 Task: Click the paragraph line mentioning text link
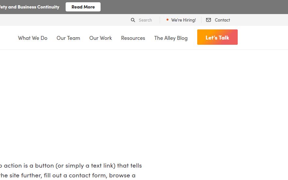coord(71,166)
